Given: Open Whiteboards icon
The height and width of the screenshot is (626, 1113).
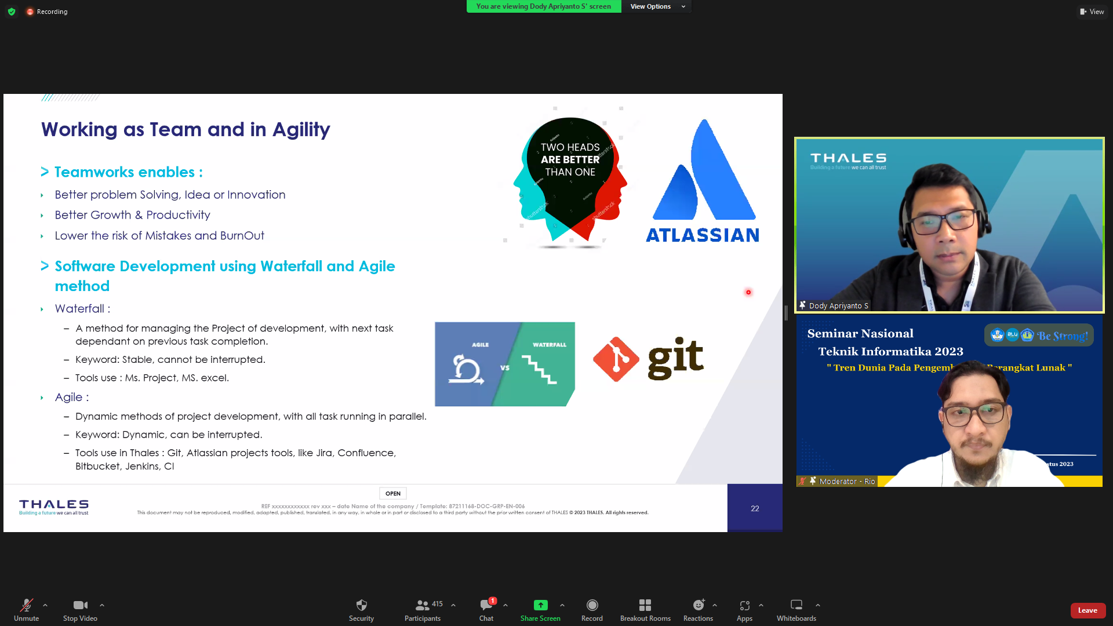Looking at the screenshot, I should [x=796, y=605].
